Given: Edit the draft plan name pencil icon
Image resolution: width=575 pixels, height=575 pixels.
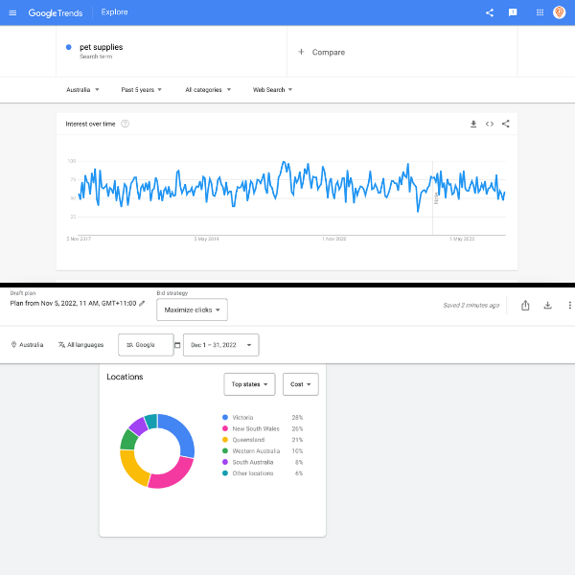Looking at the screenshot, I should (x=142, y=303).
